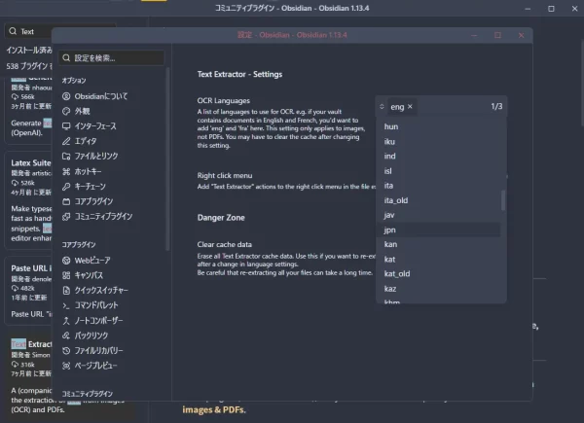Choose ind in the OCR language list
The height and width of the screenshot is (423, 584).
[438, 157]
